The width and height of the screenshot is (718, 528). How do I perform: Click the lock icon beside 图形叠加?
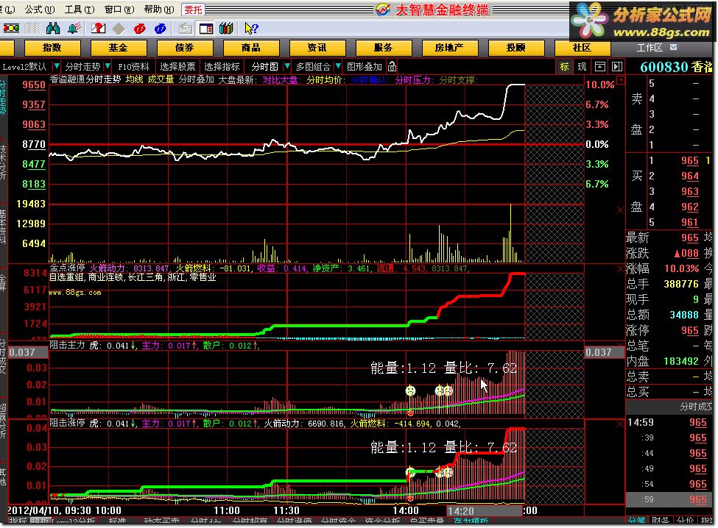[x=392, y=67]
